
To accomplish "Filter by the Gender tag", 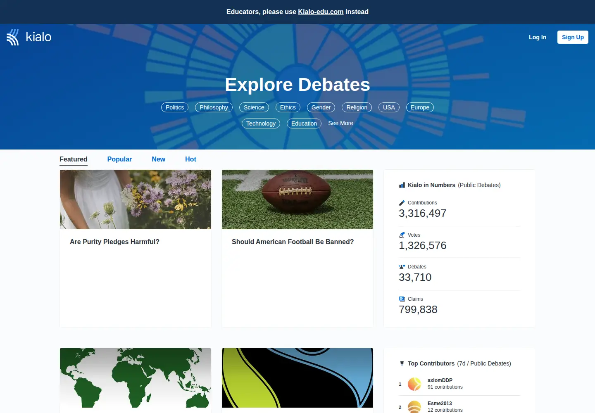I will [x=321, y=107].
